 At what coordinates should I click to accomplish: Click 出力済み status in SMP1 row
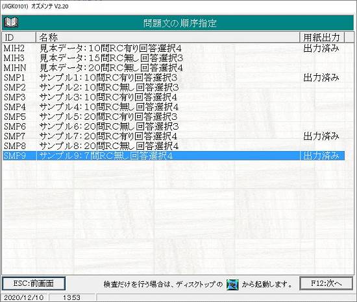tap(321, 78)
